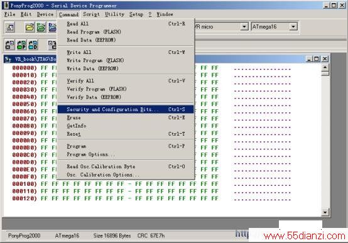Click status bar ATmega16 entry
The image size is (348, 243).
pyautogui.click(x=67, y=235)
